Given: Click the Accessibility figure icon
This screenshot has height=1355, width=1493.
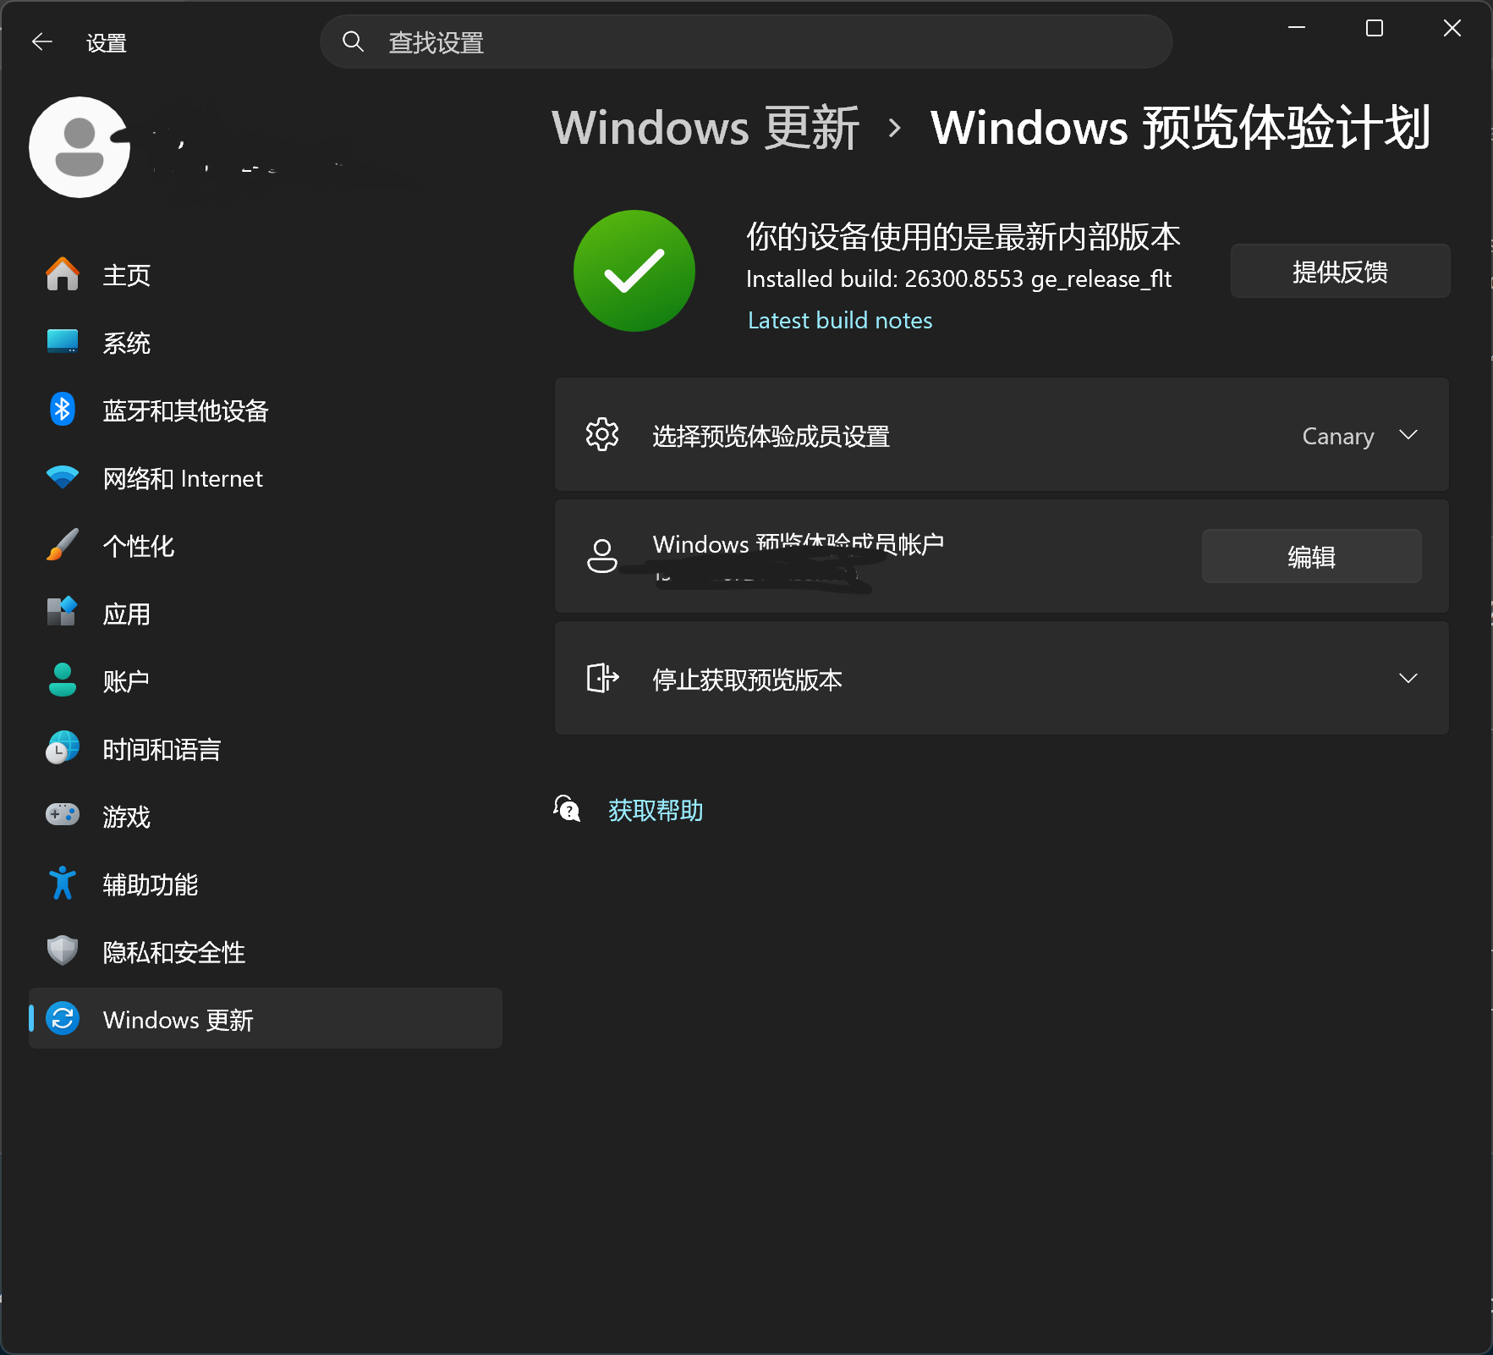Looking at the screenshot, I should click(x=63, y=883).
